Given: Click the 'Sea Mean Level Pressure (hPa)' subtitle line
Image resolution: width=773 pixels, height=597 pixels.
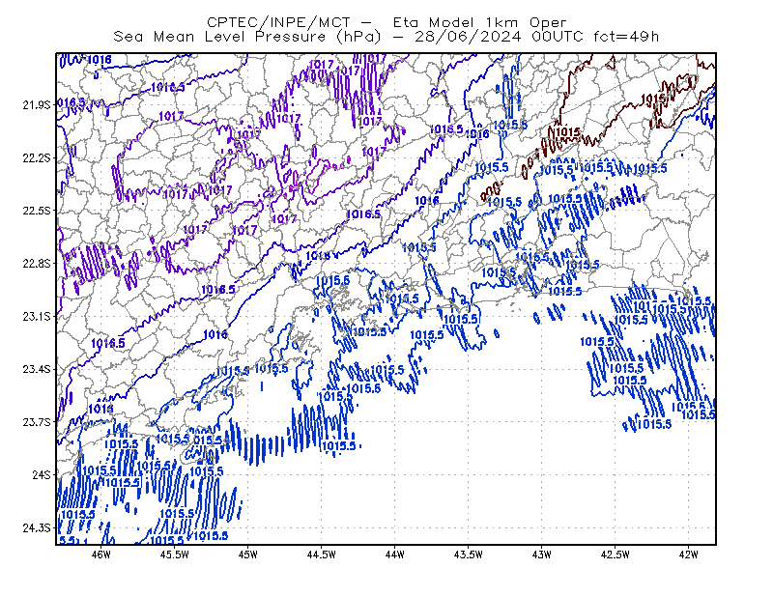Looking at the screenshot, I should pos(386,37).
